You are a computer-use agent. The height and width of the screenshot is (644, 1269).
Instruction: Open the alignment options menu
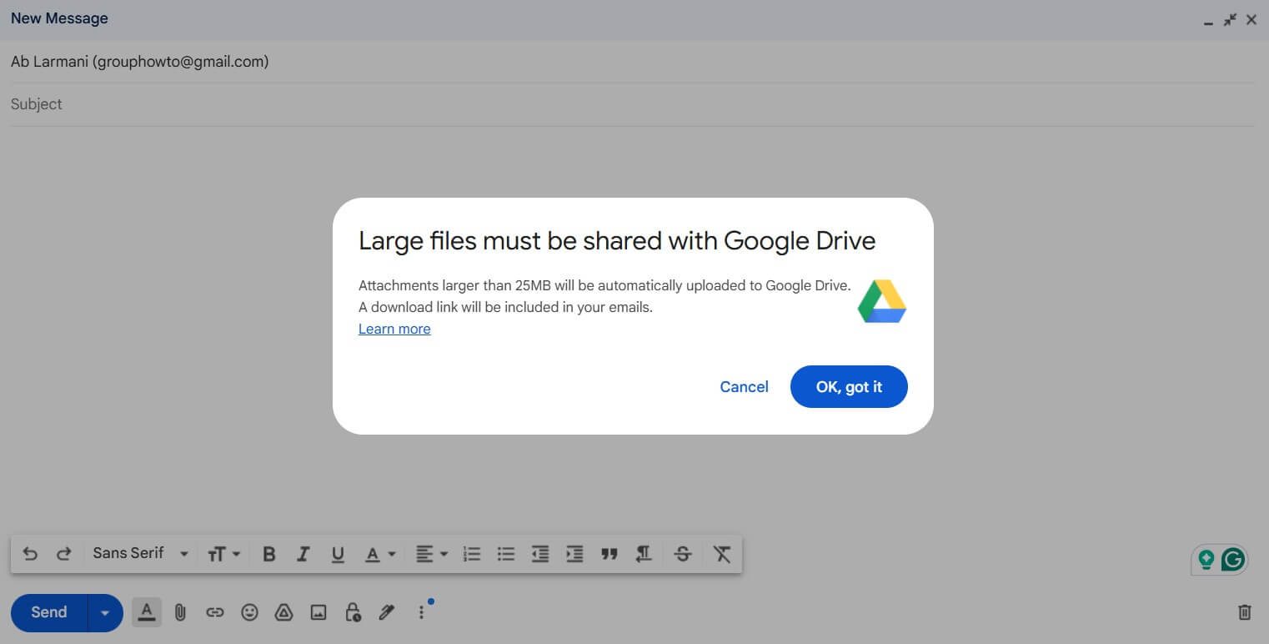431,553
